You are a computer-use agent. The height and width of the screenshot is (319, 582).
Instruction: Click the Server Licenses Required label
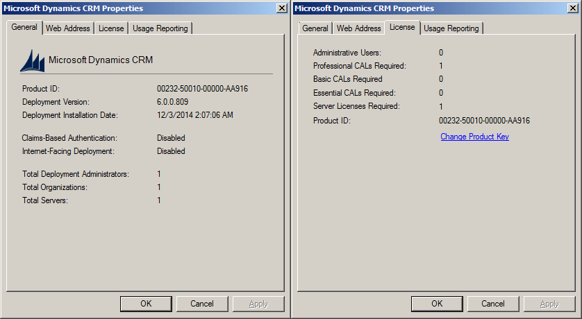pos(357,106)
